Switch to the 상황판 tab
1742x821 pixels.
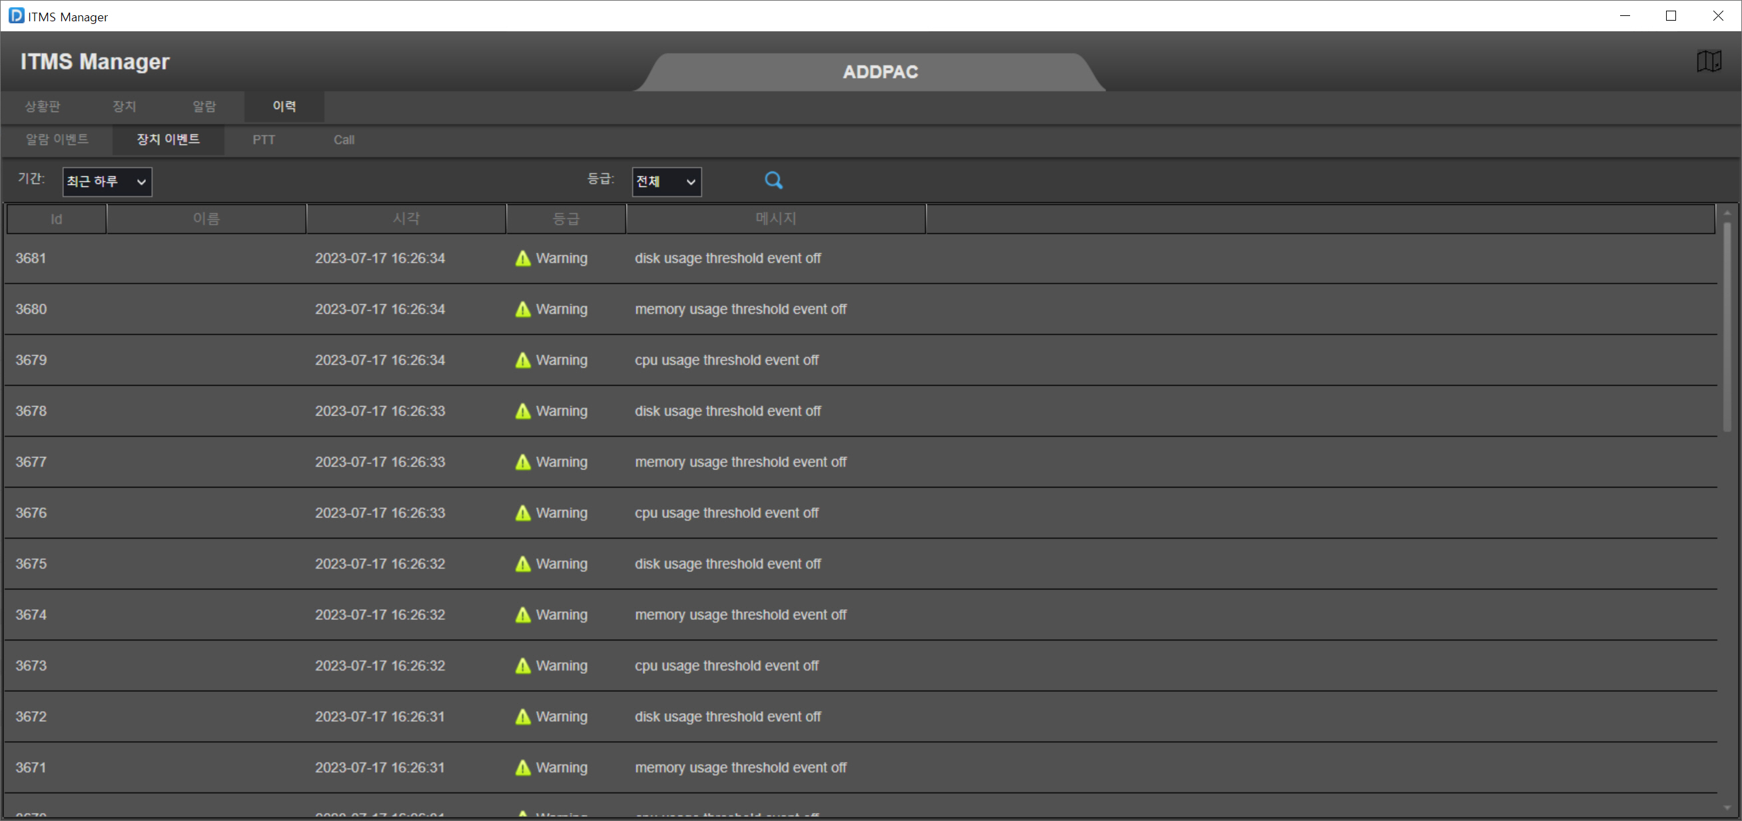[x=43, y=106]
